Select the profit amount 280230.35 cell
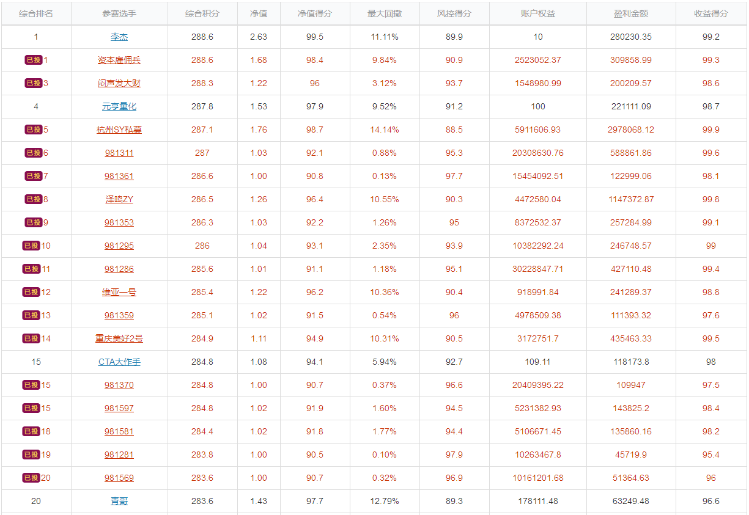The height and width of the screenshot is (515, 749). (x=631, y=37)
